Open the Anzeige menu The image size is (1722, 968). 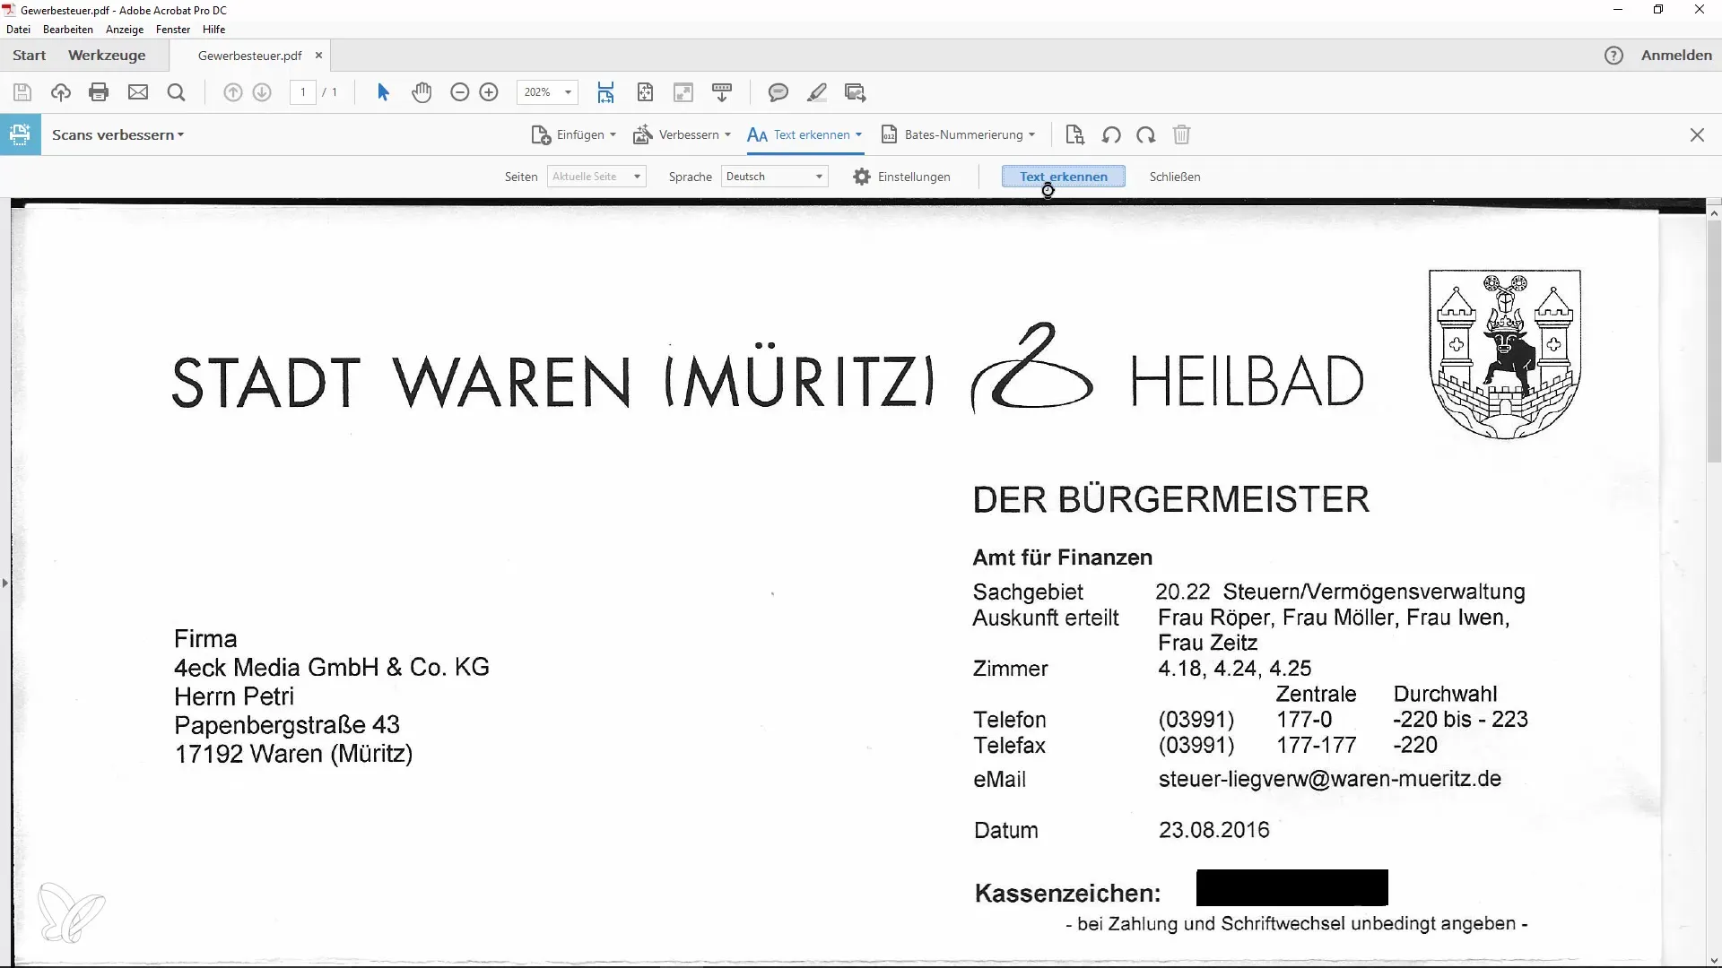[125, 30]
